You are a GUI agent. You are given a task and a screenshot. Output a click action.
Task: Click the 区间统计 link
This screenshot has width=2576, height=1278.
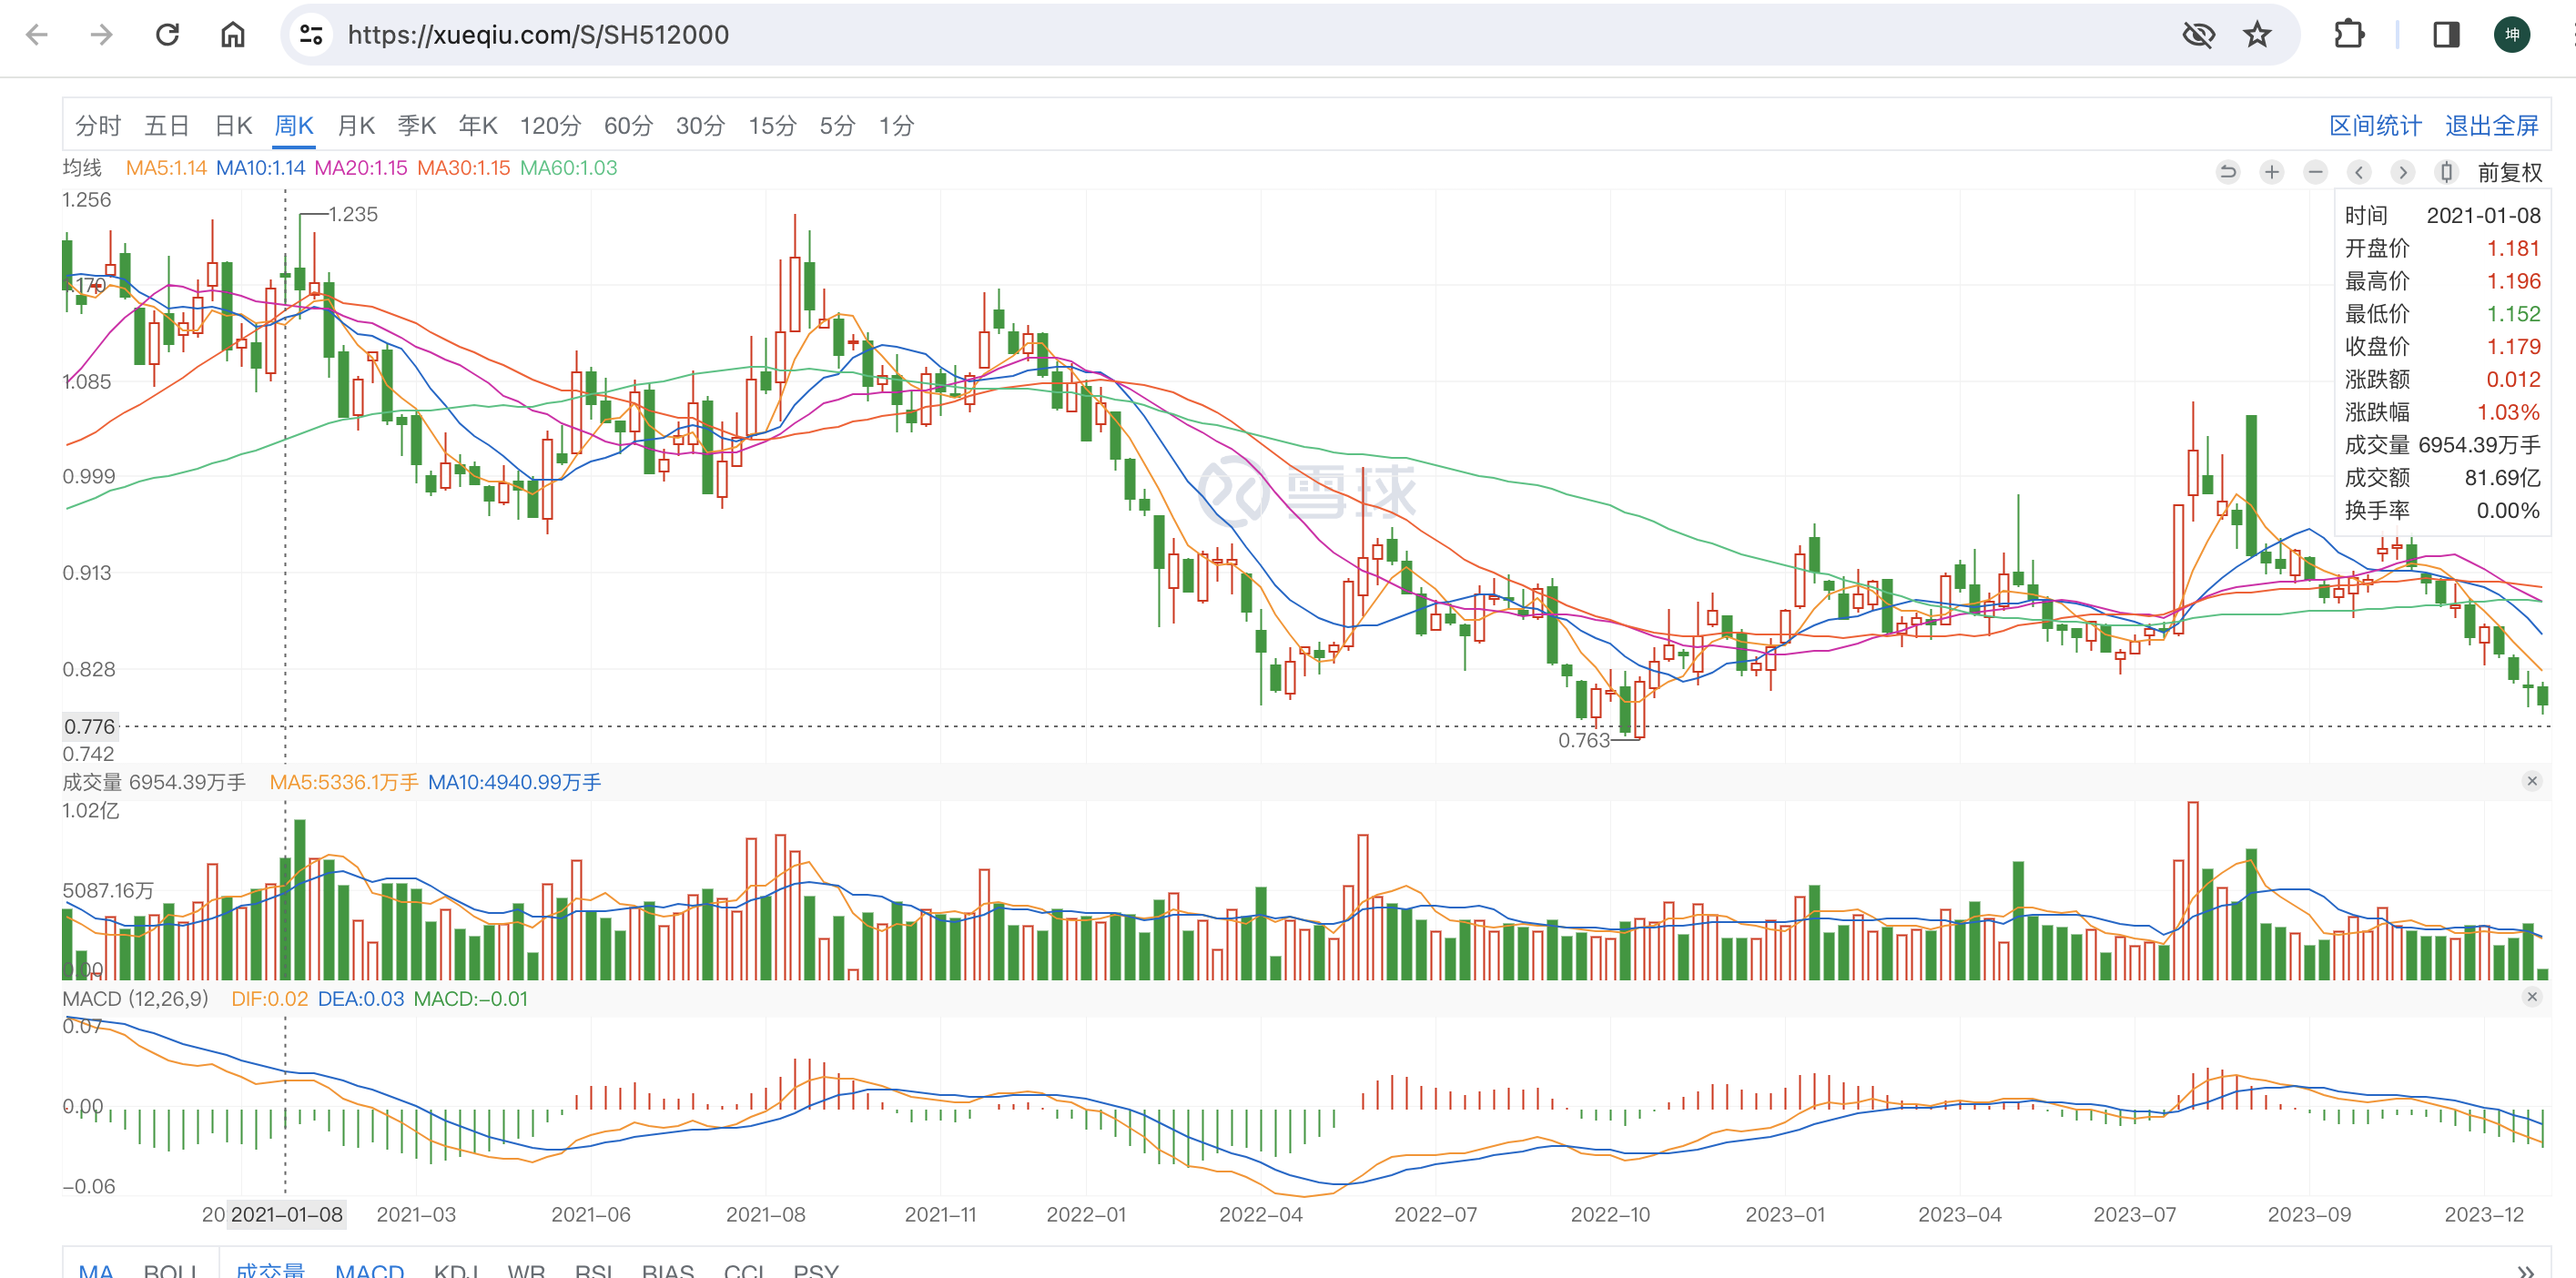pyautogui.click(x=2375, y=126)
